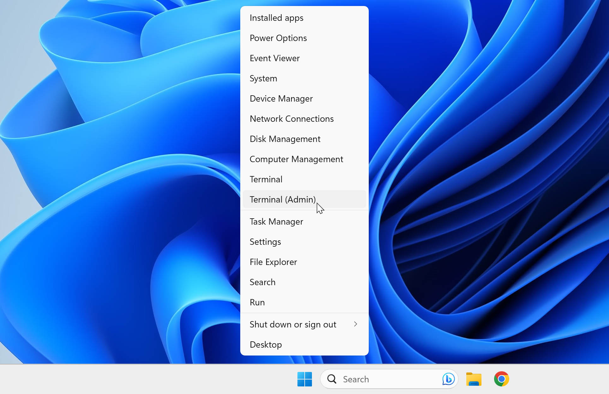Open Task Manager from menu
Image resolution: width=609 pixels, height=394 pixels.
click(276, 221)
